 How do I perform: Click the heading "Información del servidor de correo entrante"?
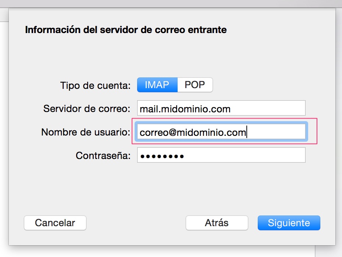126,30
